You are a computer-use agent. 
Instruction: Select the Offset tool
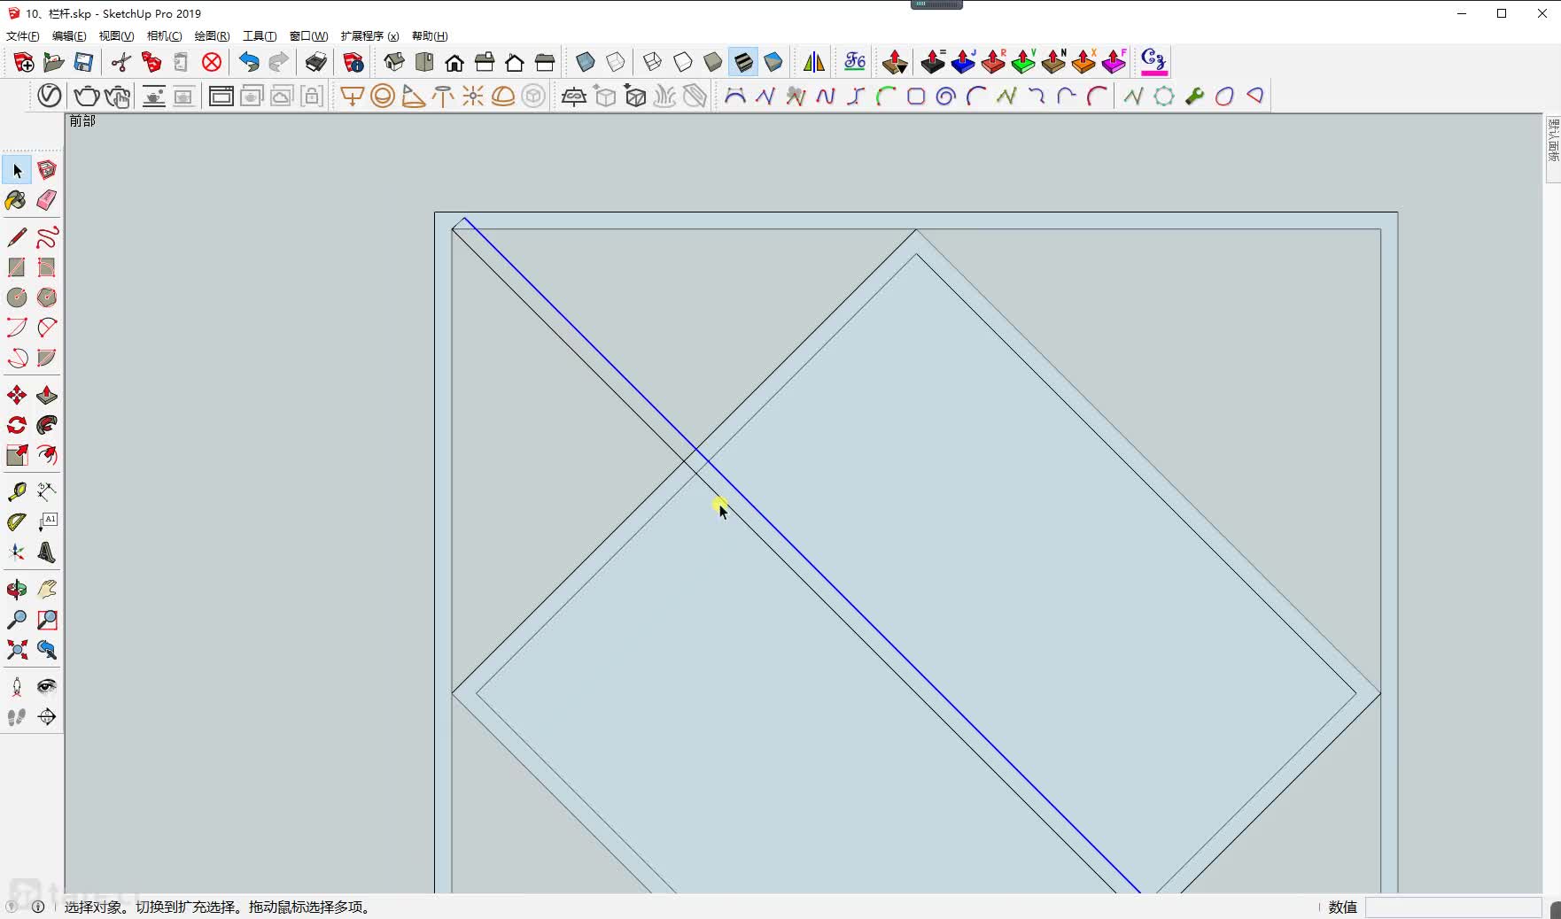47,456
